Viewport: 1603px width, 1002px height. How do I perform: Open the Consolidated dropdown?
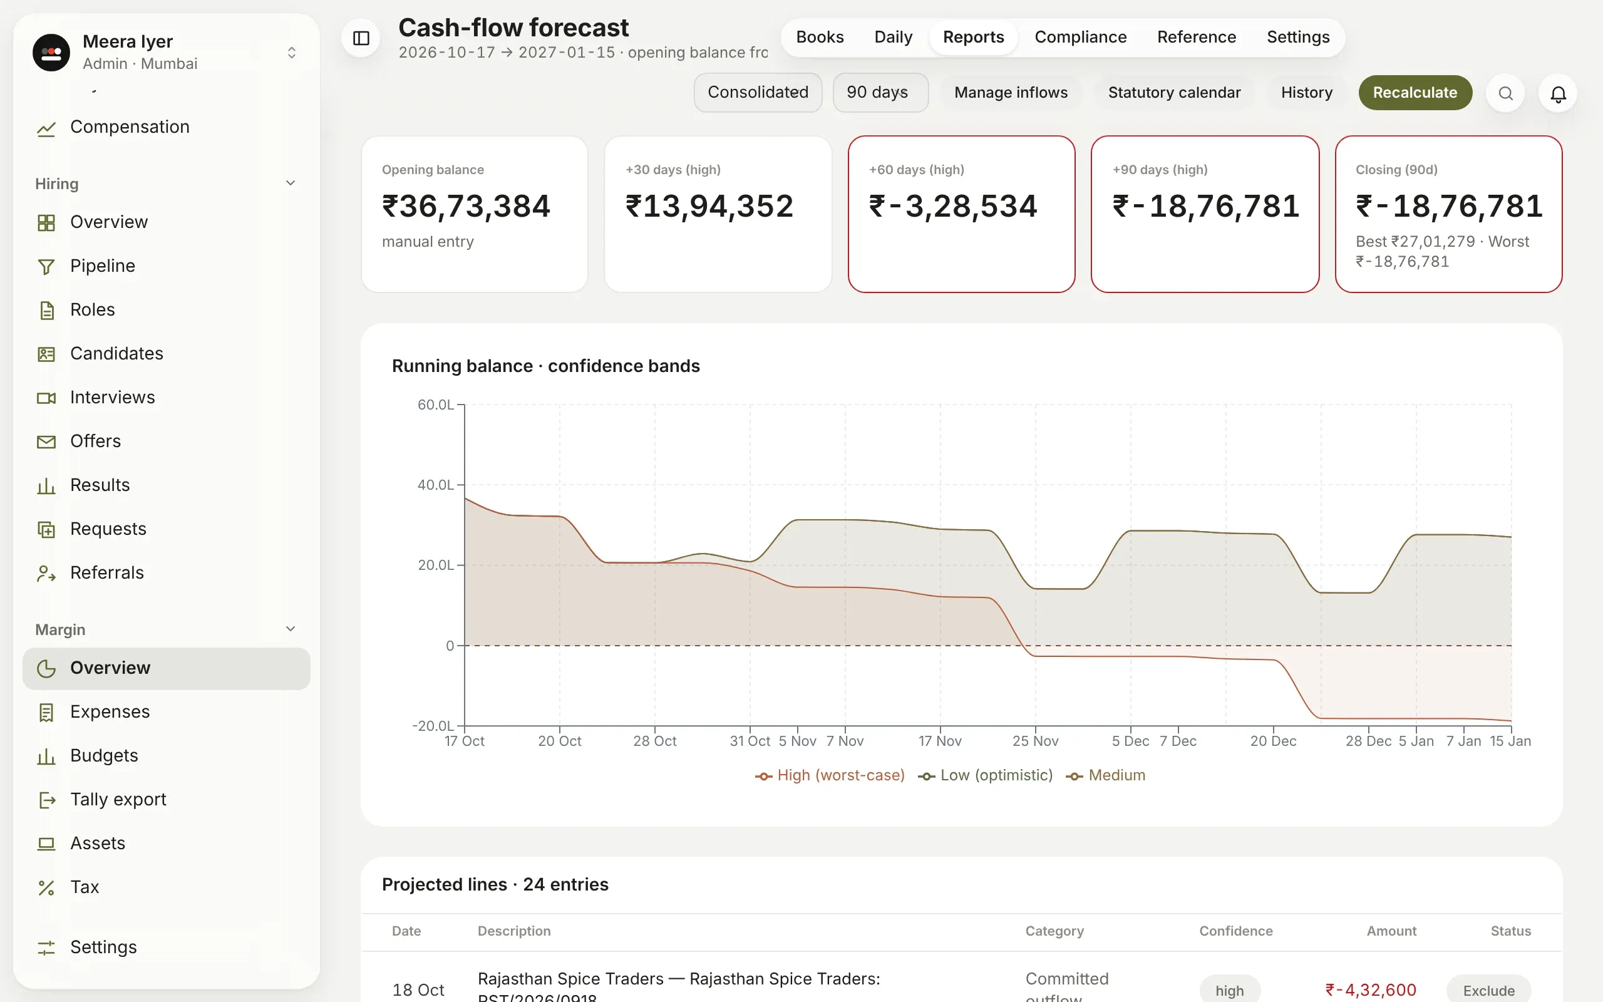coord(758,93)
